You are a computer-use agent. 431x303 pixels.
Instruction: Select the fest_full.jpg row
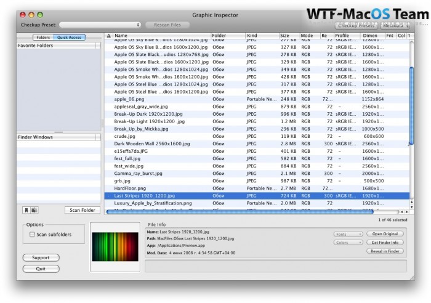click(257, 159)
